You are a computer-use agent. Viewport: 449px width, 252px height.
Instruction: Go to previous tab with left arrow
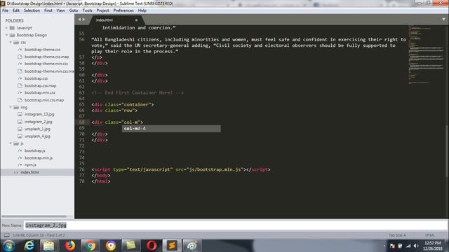tap(79, 20)
